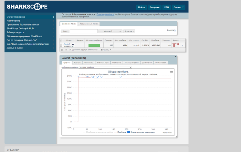Click the '$227,945' profit cell
The image size is (241, 152).
pos(155,45)
